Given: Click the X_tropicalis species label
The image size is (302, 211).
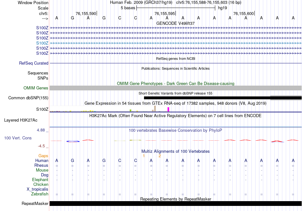Looking at the screenshot, I should [x=38, y=189].
